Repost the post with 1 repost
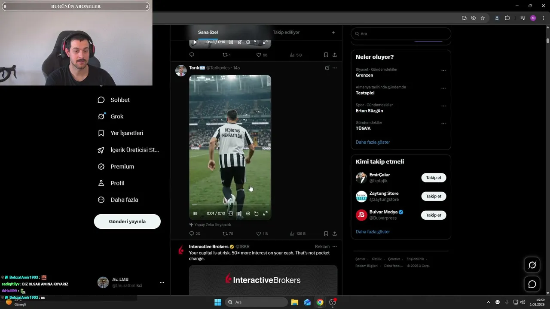The image size is (550, 309). [x=226, y=55]
